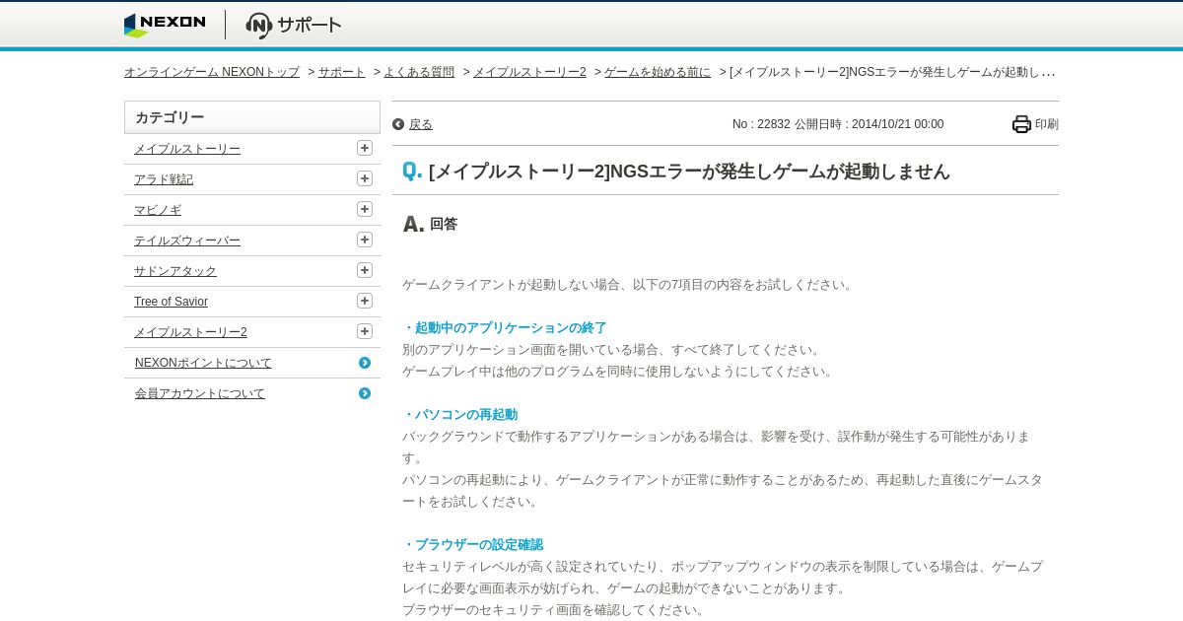The height and width of the screenshot is (621, 1183).
Task: Go to ゲームを始める前に breadcrumb link
Action: 658,72
